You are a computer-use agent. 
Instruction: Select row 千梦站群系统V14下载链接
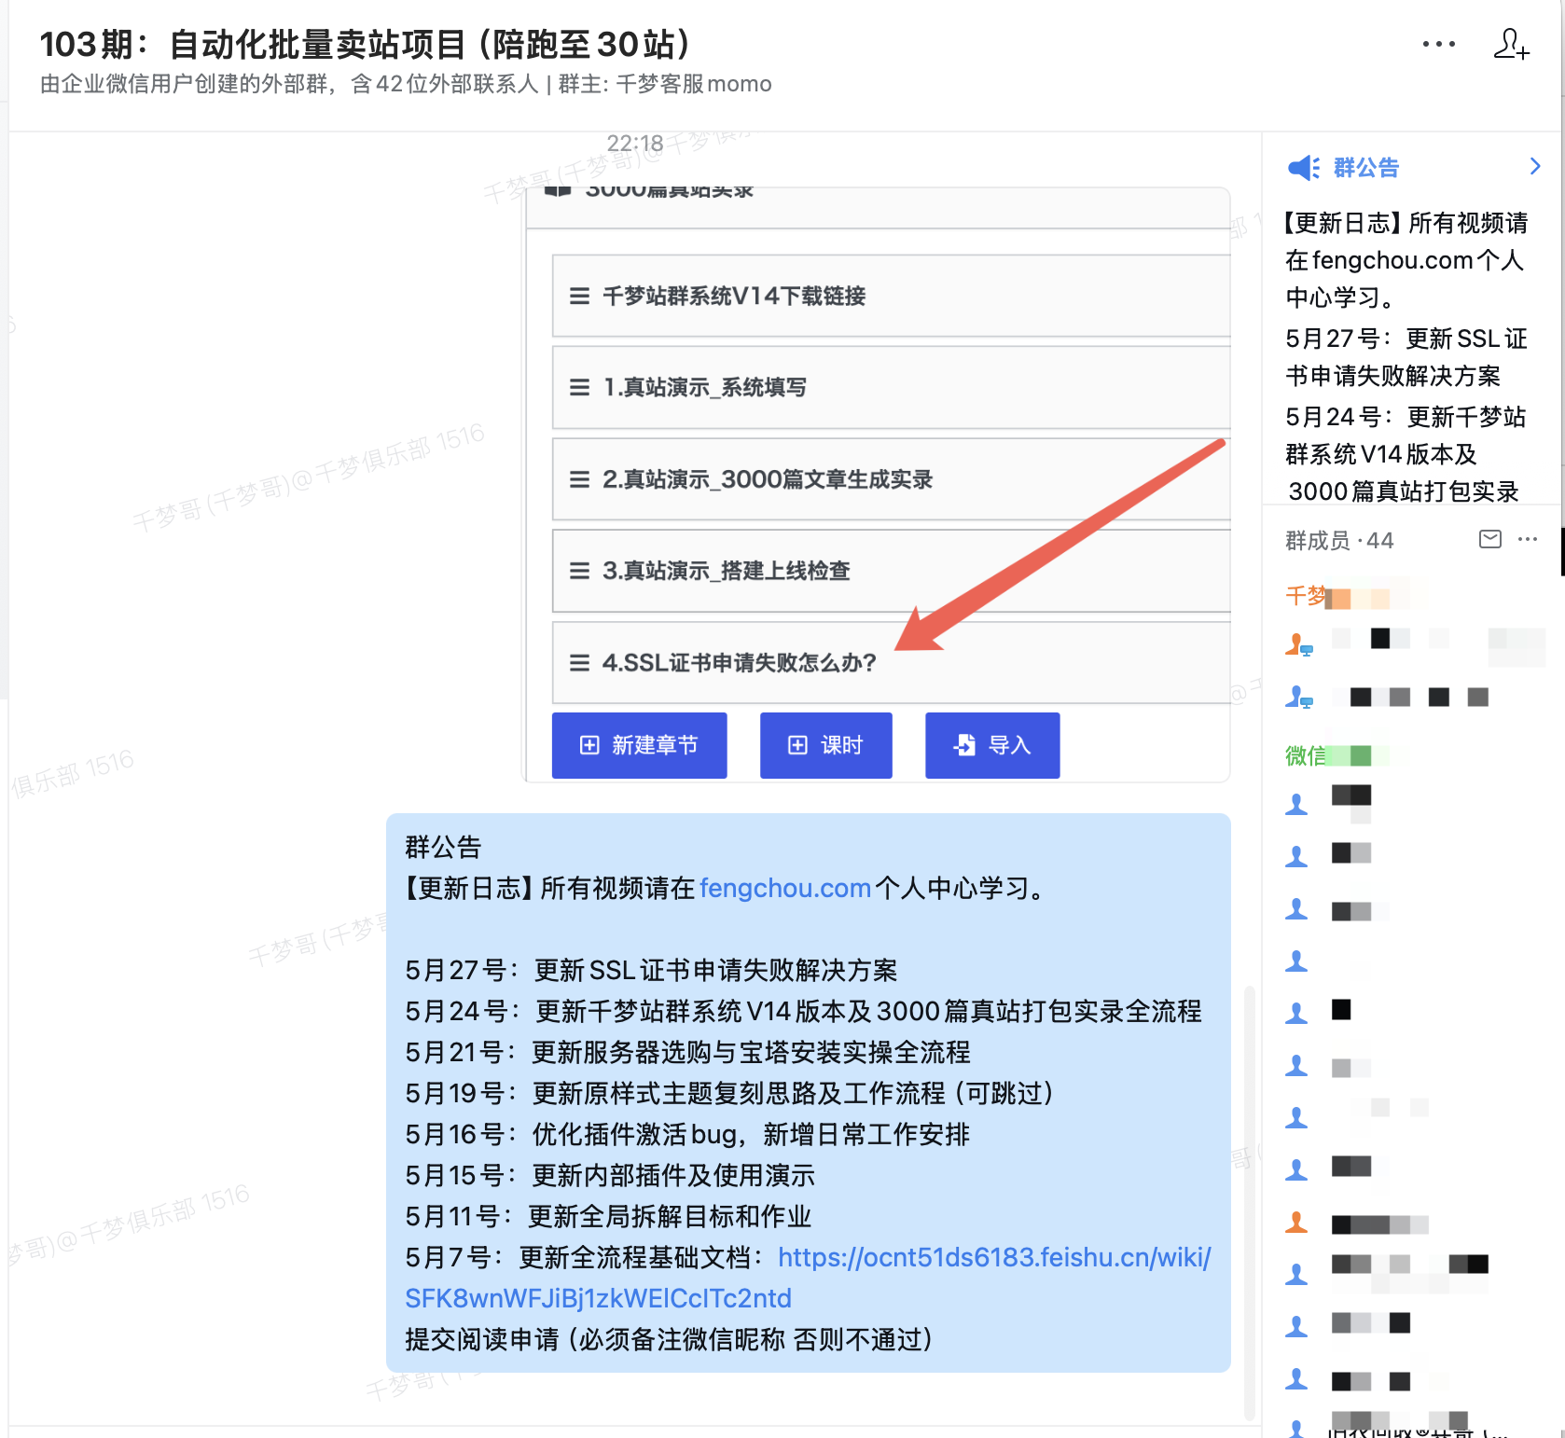892,296
